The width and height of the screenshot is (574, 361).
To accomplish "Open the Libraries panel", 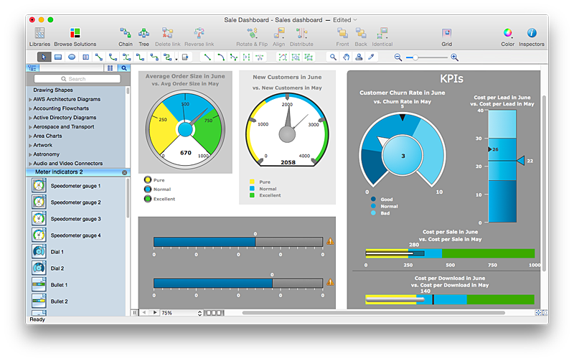I will [x=39, y=33].
